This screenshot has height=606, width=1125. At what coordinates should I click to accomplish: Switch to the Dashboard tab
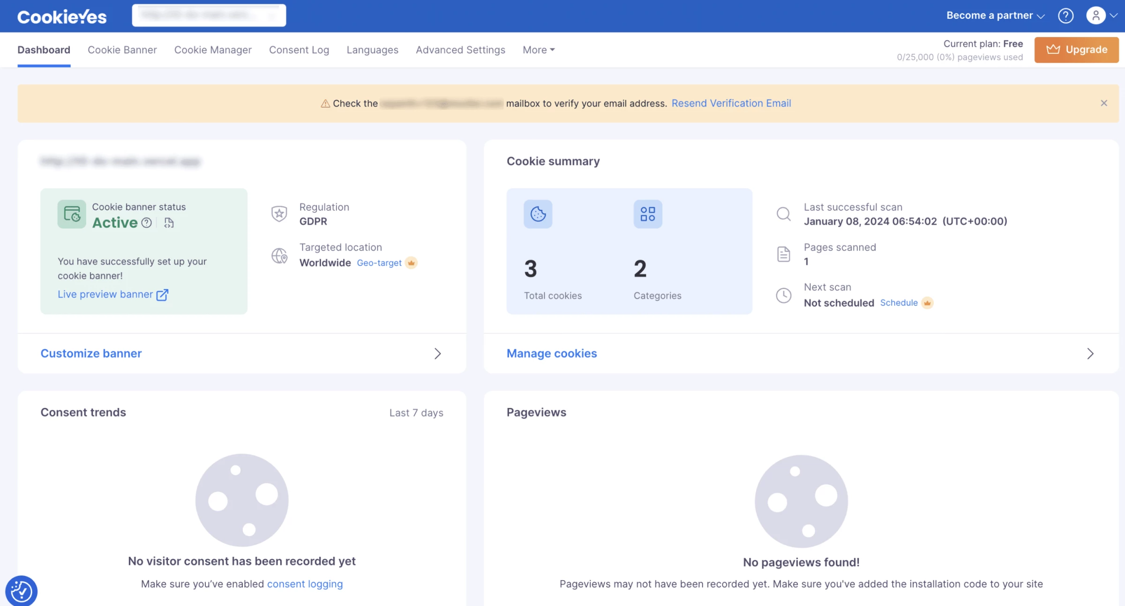(44, 50)
